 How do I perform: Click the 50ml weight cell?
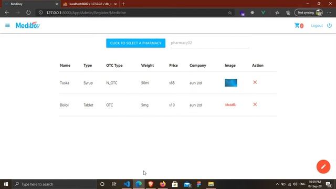click(145, 83)
